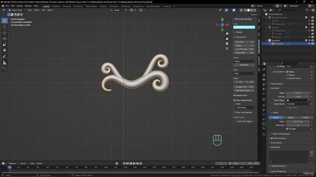Click the bevel Depth value field
Image resolution: width=316 pixels, height=177 pixels.
[x=298, y=121]
